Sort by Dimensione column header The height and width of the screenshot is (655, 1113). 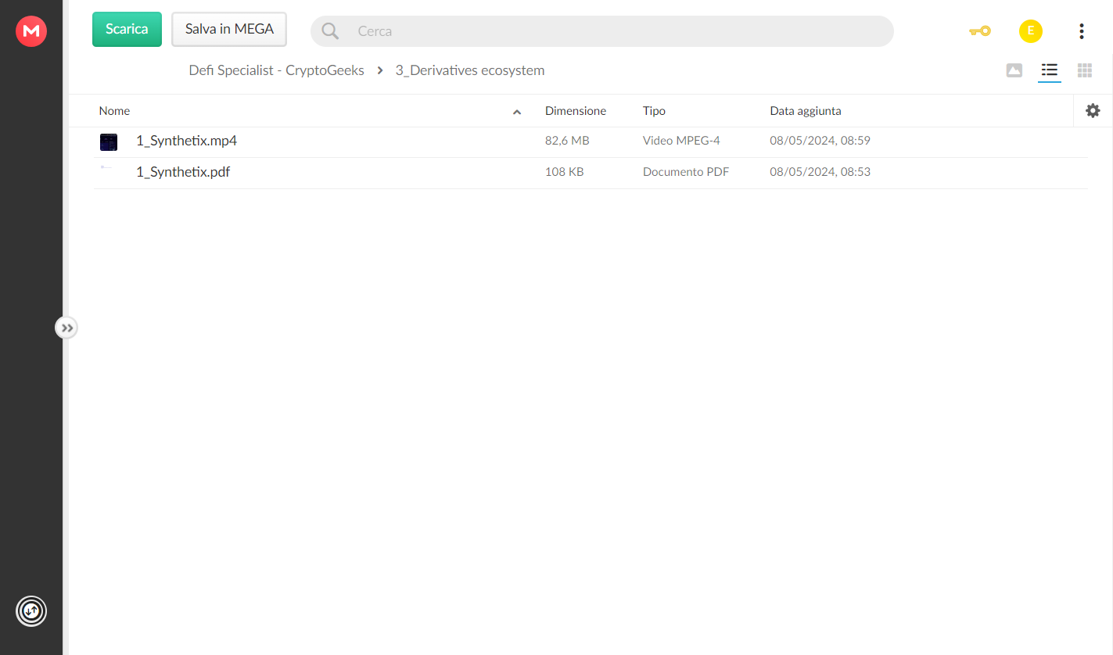point(575,111)
